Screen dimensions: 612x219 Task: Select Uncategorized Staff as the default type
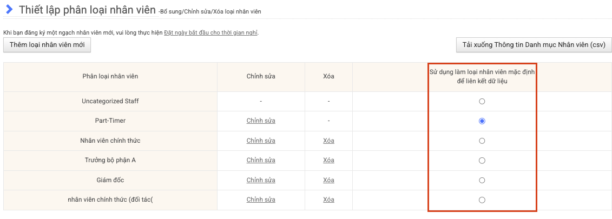point(482,101)
